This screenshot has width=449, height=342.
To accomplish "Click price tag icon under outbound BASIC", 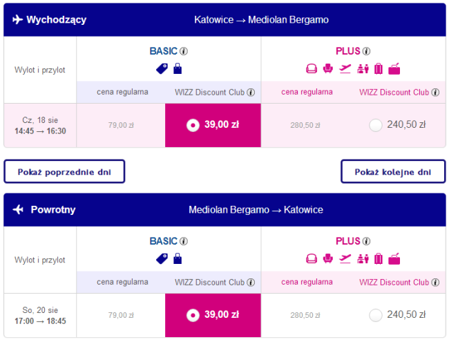I will (x=162, y=68).
